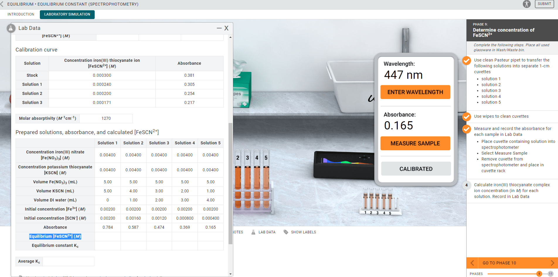The width and height of the screenshot is (558, 277).
Task: Select the small cuvette rack
Action: pyautogui.click(x=380, y=202)
